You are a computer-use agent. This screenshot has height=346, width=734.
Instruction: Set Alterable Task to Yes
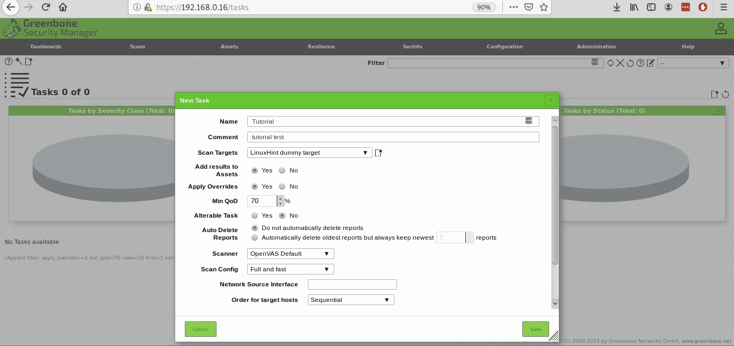[x=255, y=215]
